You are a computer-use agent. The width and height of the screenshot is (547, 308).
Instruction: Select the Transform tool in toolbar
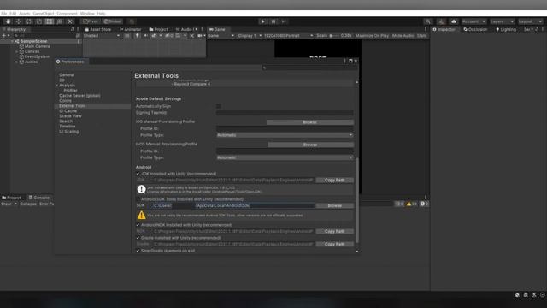coord(60,21)
